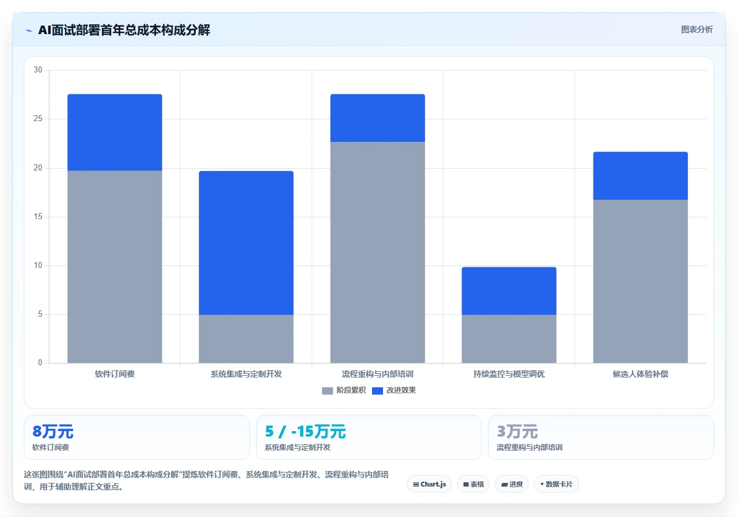
Task: Click the 持续监控与模型调优 x-axis label
Action: 509,374
